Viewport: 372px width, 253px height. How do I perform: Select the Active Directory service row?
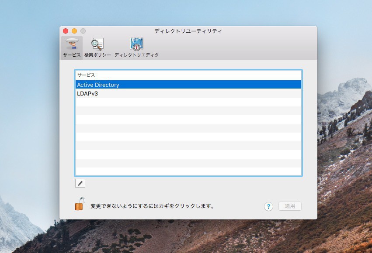(x=188, y=85)
